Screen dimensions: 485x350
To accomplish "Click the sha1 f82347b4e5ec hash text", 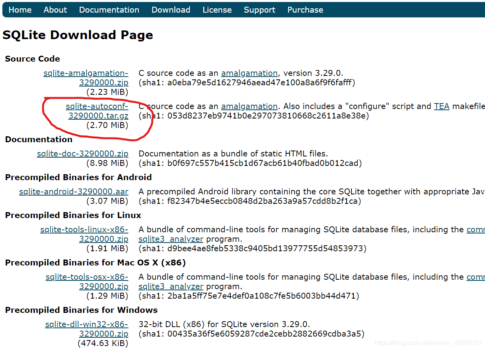I will (250, 201).
